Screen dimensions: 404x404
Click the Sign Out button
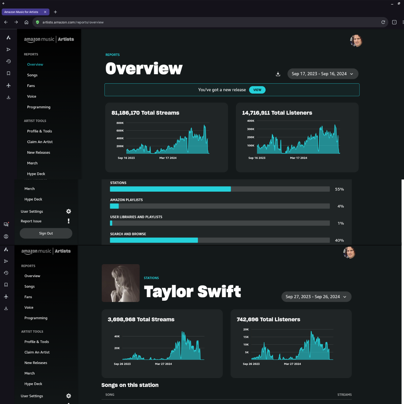point(46,233)
